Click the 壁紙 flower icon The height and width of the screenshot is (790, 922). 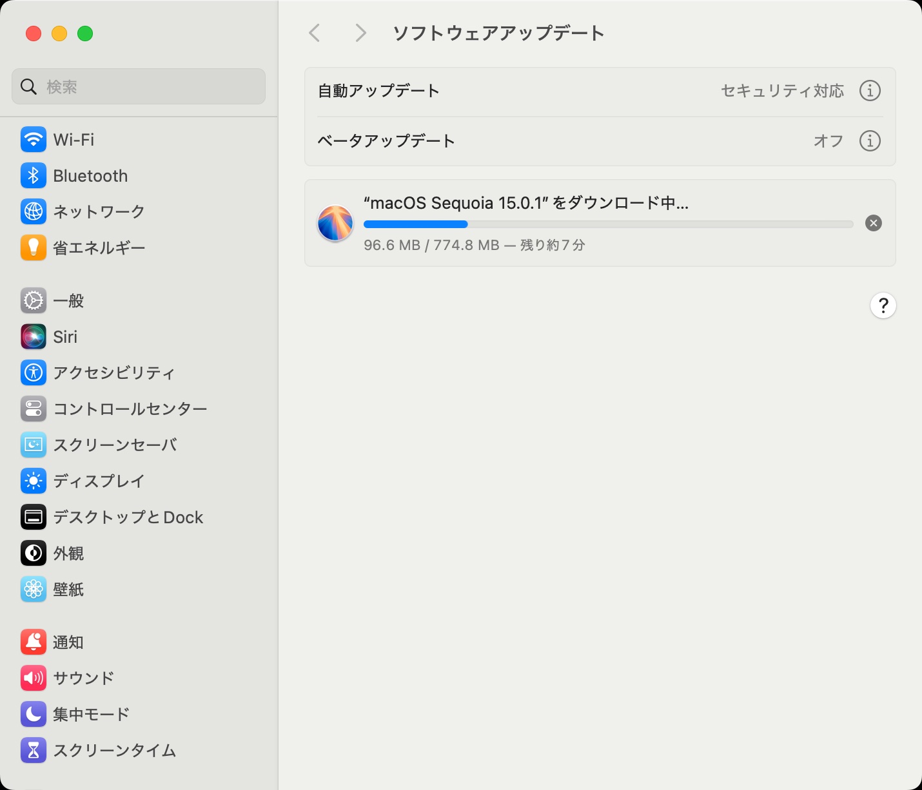[x=34, y=589]
